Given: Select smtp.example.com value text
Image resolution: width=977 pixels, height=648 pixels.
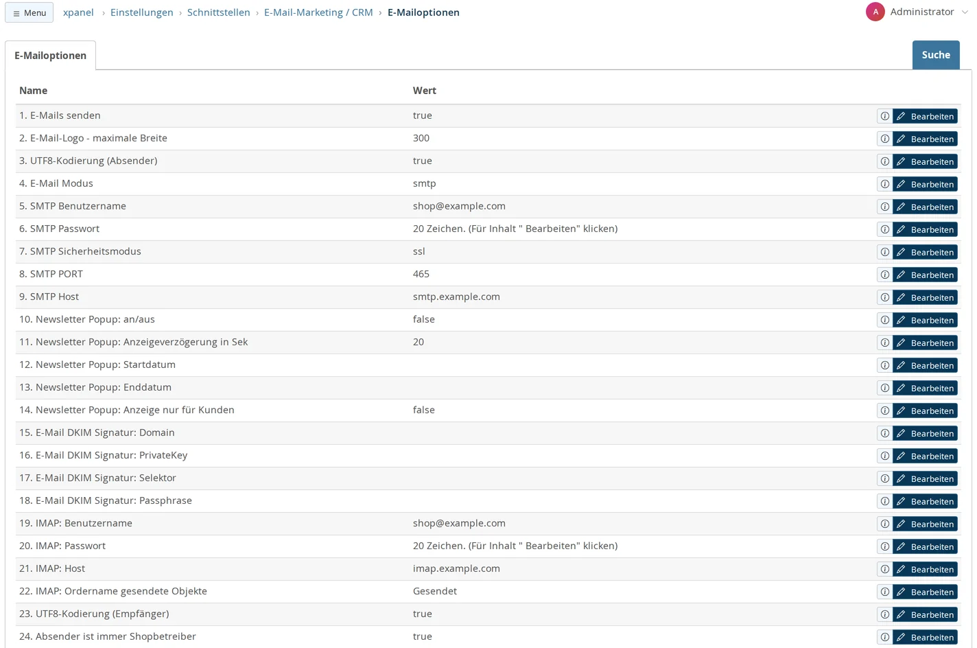Looking at the screenshot, I should point(456,297).
